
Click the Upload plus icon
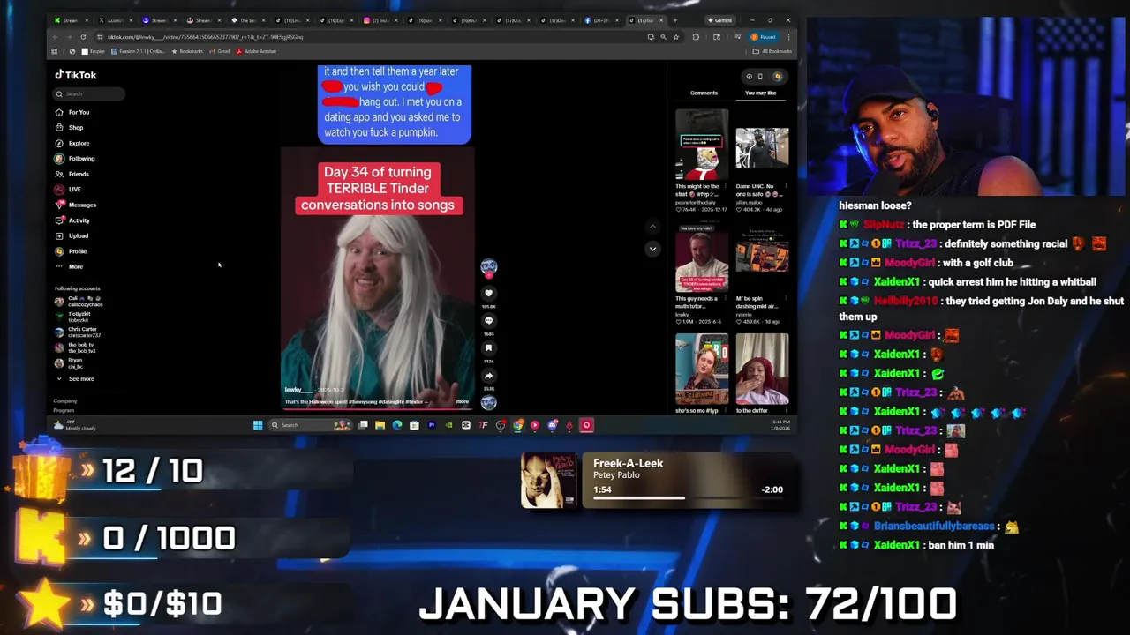pyautogui.click(x=59, y=235)
